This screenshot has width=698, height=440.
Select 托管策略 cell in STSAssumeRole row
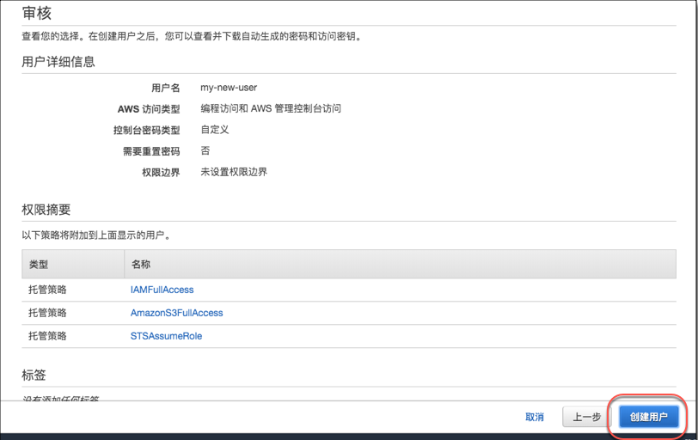[x=47, y=336]
